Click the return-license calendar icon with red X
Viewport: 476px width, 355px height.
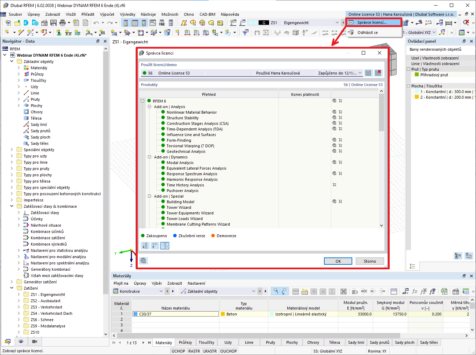point(378,73)
